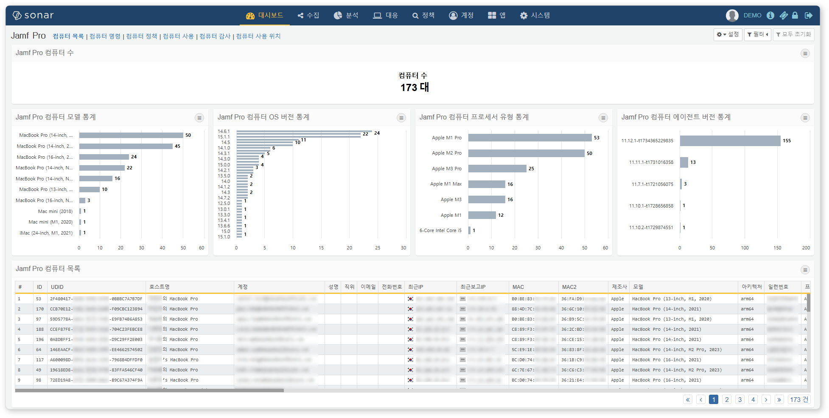The height and width of the screenshot is (418, 829).
Task: Select UDID cell 2F480417 in row 1
Action: tap(96, 299)
